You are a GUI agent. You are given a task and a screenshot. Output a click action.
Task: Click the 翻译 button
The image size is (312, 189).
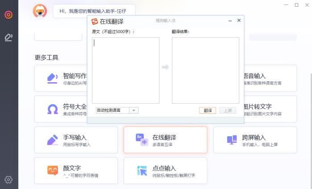pyautogui.click(x=208, y=110)
